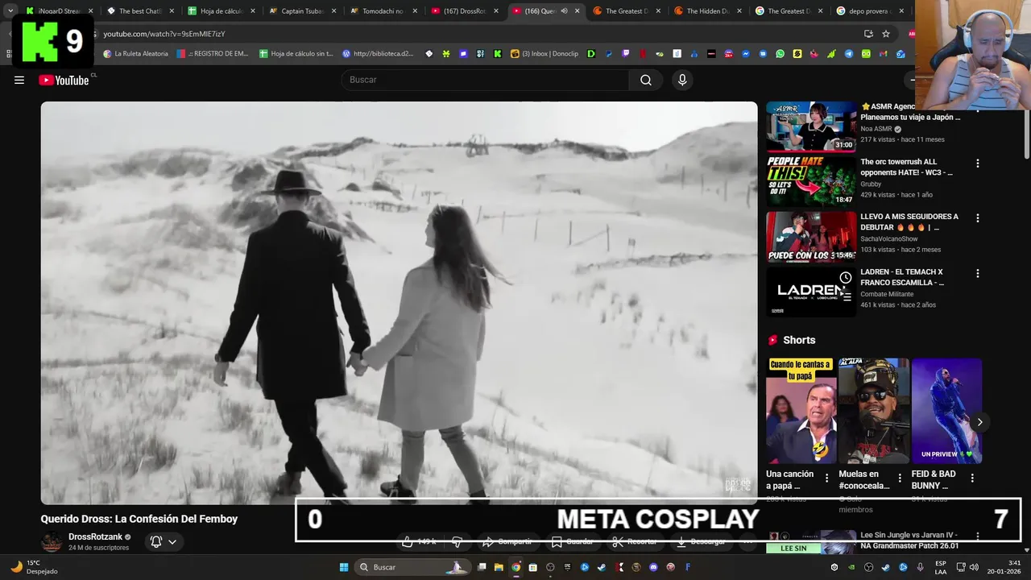Open options menu for LLEVO A MIS SEGUIDORES

pos(978,218)
